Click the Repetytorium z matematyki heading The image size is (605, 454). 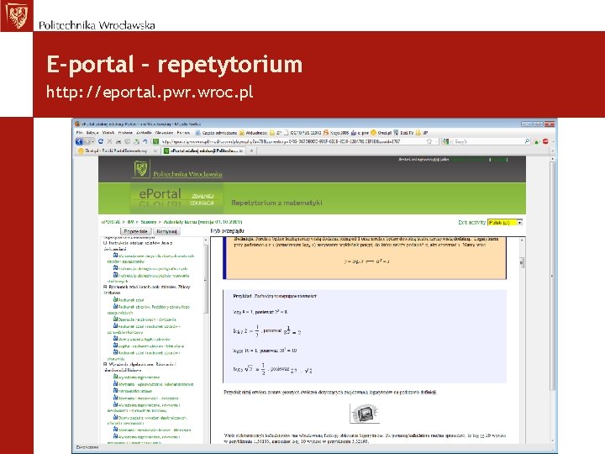click(x=276, y=203)
